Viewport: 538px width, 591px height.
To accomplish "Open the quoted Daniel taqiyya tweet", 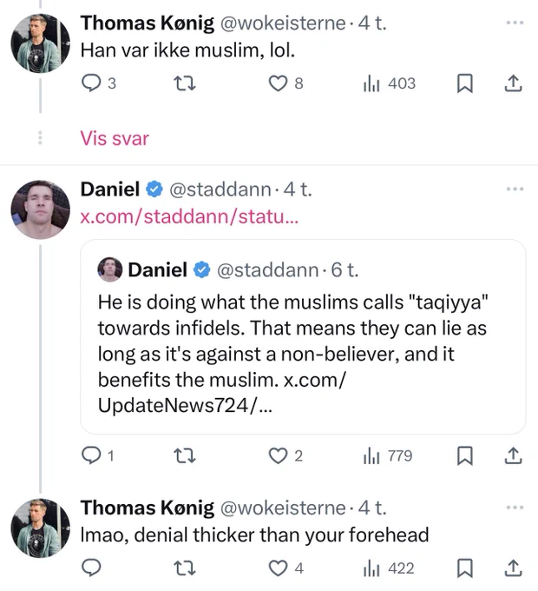I will 303,336.
